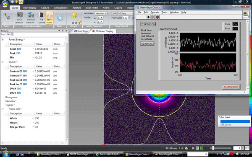This screenshot has width=252, height=157.
Task: Click the red abort execution button
Action: tap(157, 17)
